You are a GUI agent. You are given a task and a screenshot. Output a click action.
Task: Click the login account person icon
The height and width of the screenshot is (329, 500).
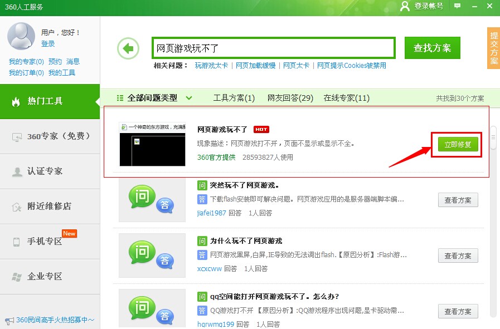[x=405, y=6]
